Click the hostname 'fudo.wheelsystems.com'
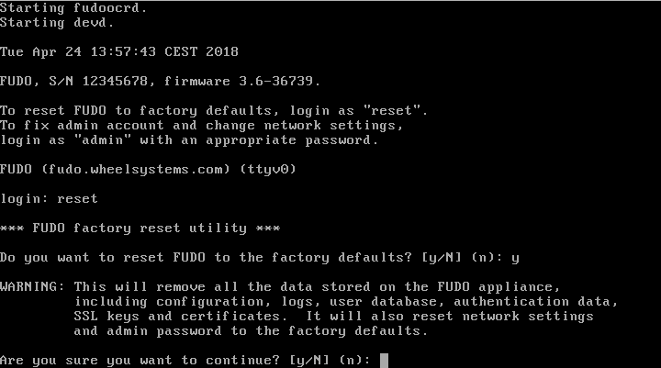Viewport: 661px width, 368px height. [140, 170]
